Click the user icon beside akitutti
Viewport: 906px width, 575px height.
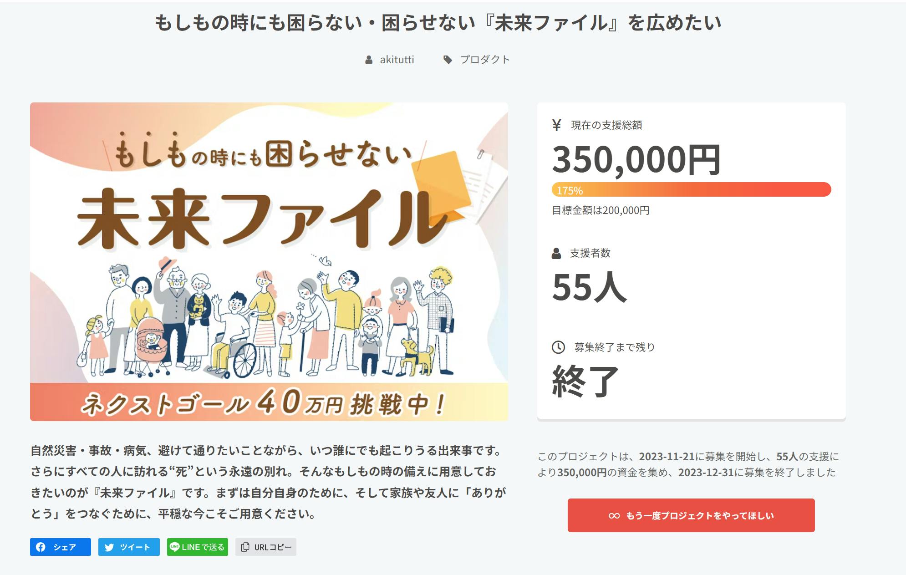369,60
